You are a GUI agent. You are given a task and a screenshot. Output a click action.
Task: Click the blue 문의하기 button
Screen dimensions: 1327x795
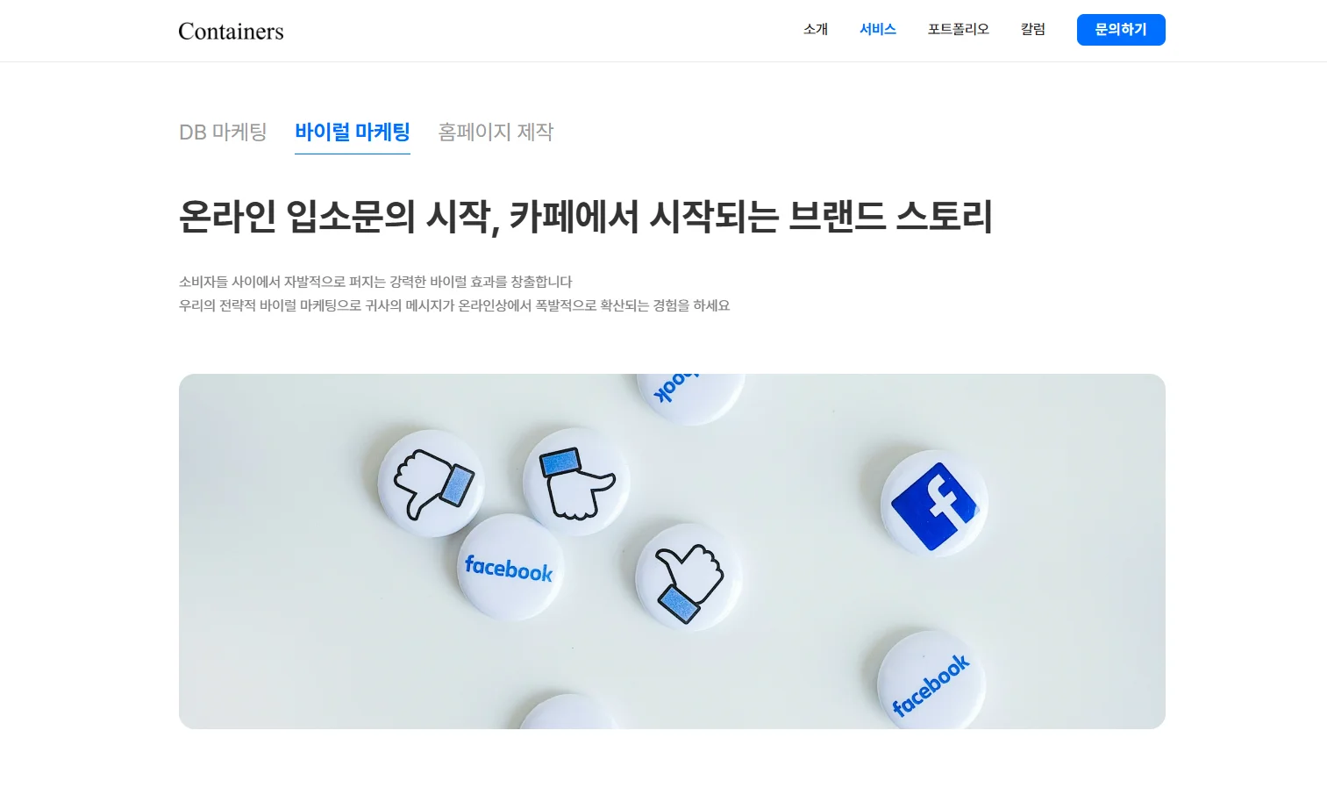(1121, 30)
